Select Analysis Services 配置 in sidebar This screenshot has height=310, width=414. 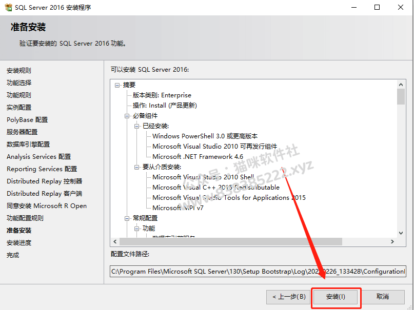[39, 157]
